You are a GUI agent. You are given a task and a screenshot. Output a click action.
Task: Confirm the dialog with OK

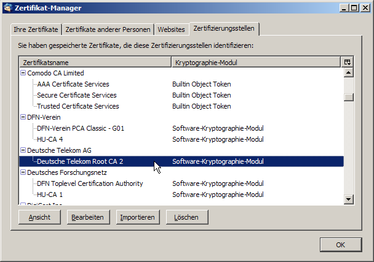point(340,244)
